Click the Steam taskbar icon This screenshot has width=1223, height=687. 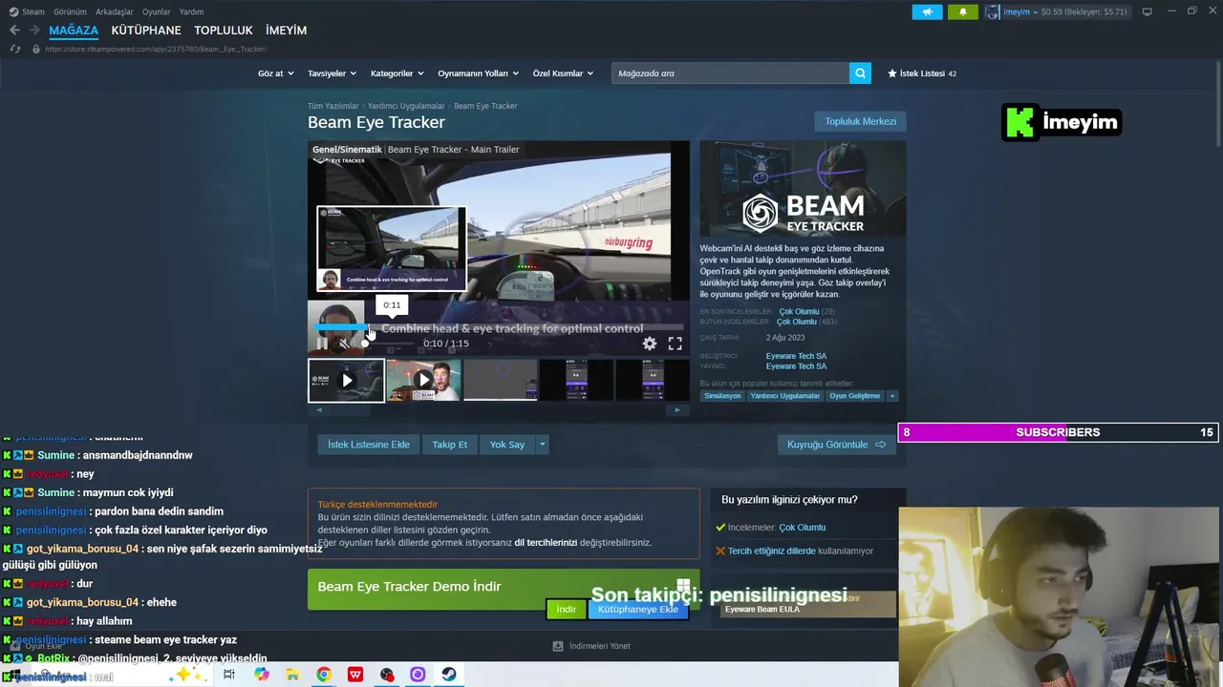click(448, 675)
